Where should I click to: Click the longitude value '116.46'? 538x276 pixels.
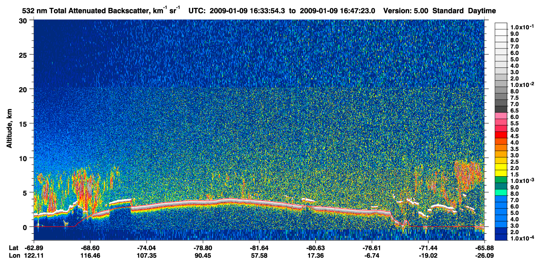point(90,255)
